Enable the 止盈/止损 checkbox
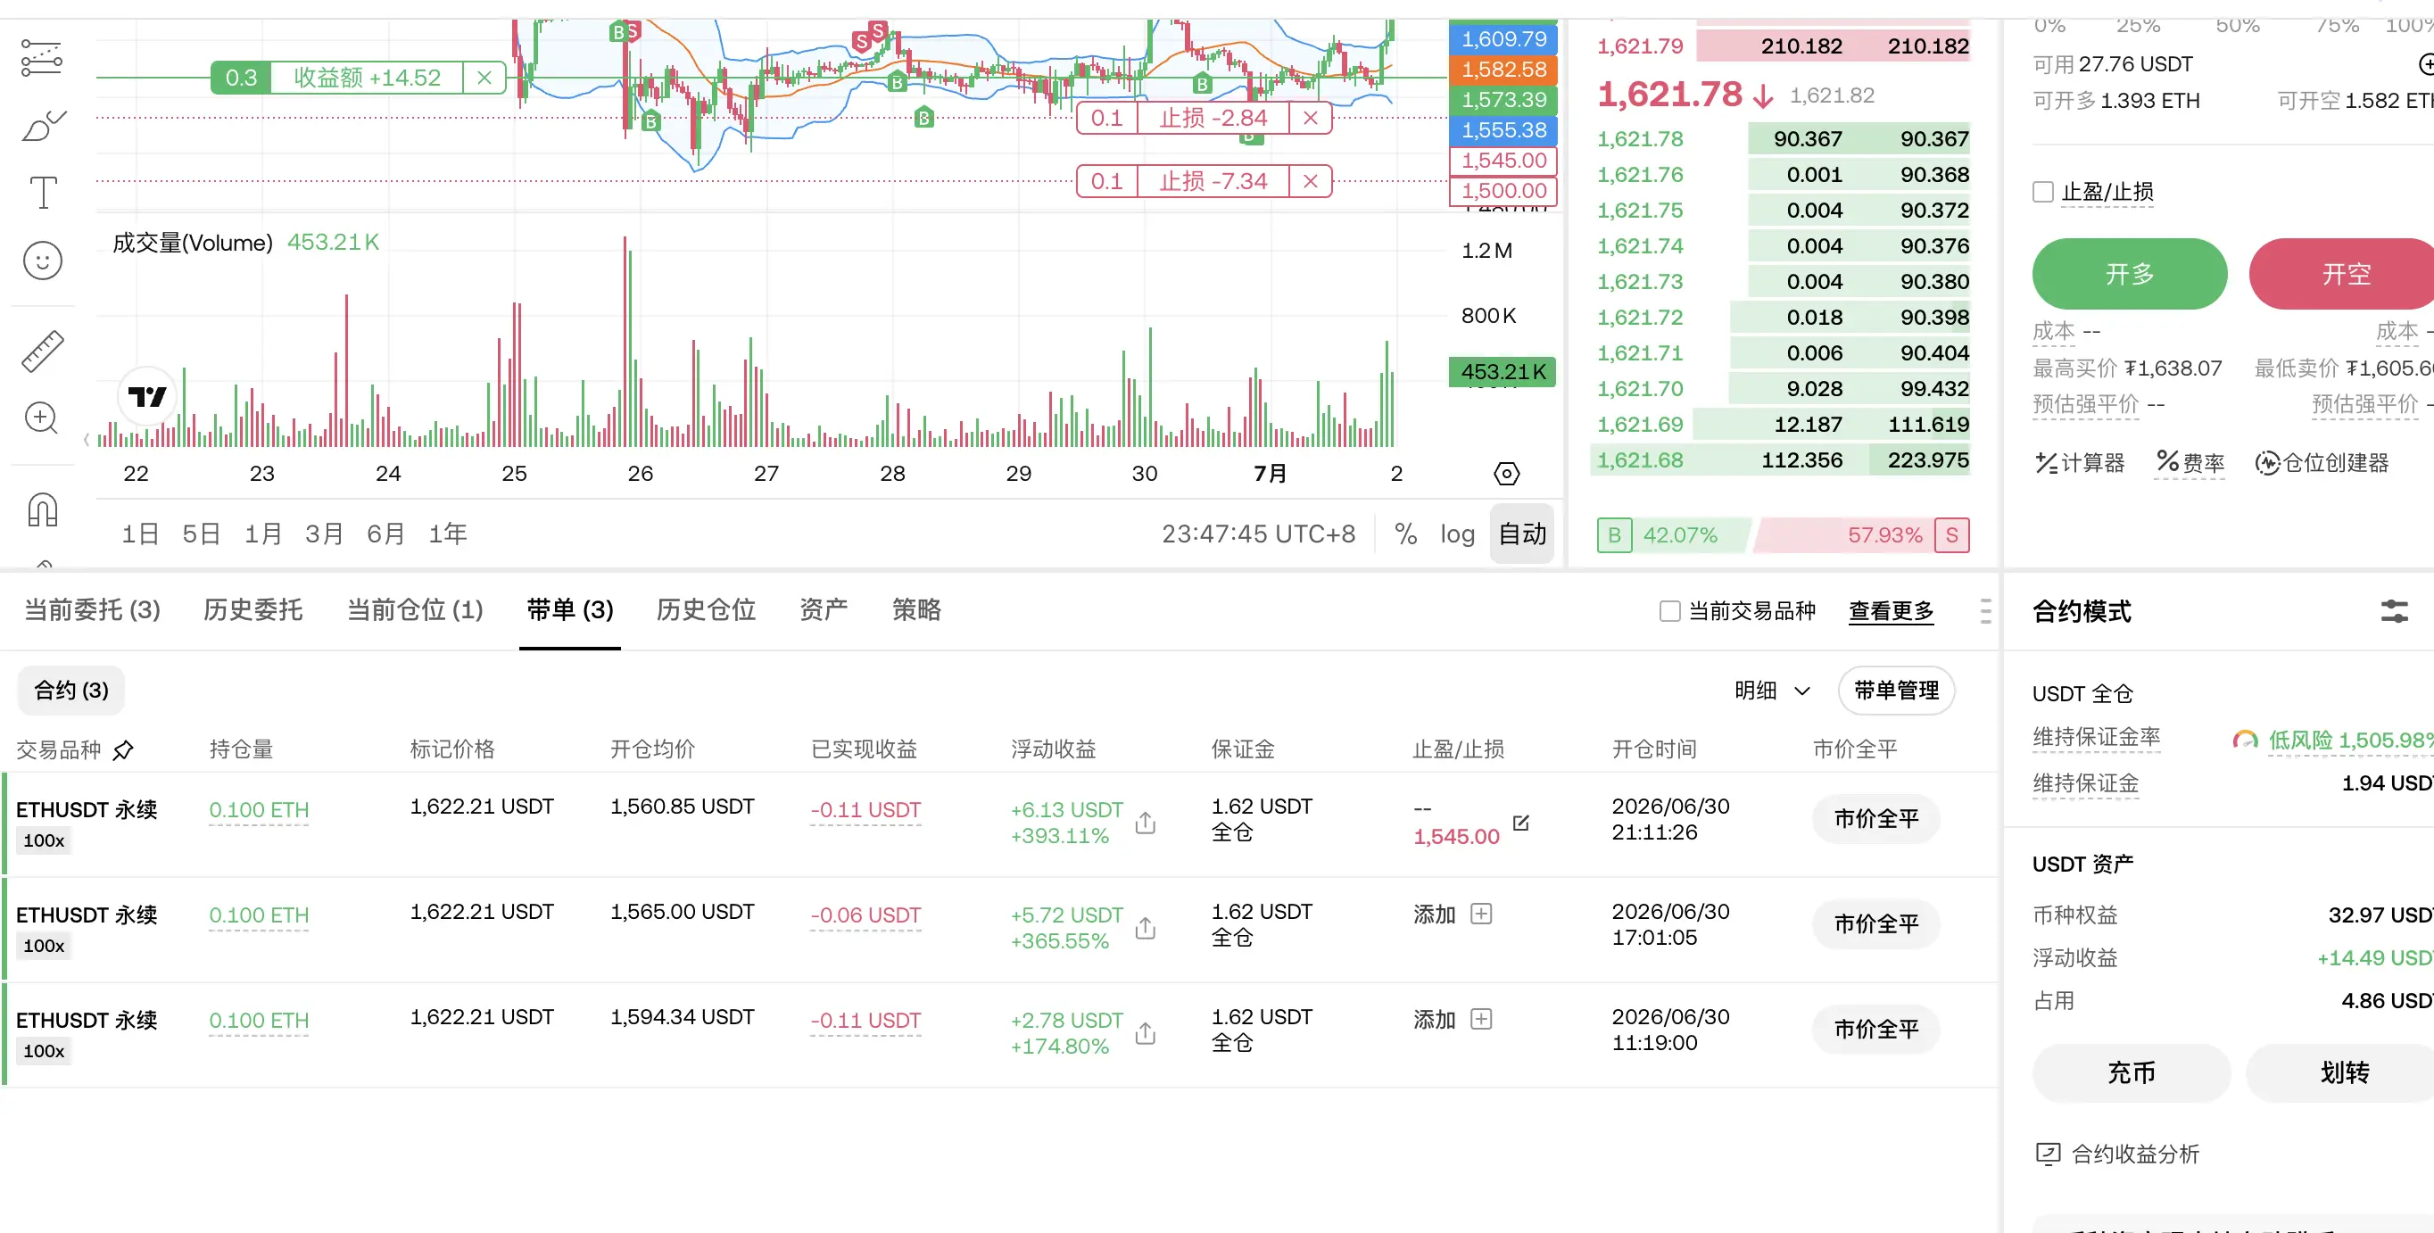The height and width of the screenshot is (1233, 2434). pyautogui.click(x=2043, y=192)
